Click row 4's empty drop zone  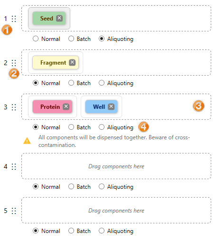116,166
